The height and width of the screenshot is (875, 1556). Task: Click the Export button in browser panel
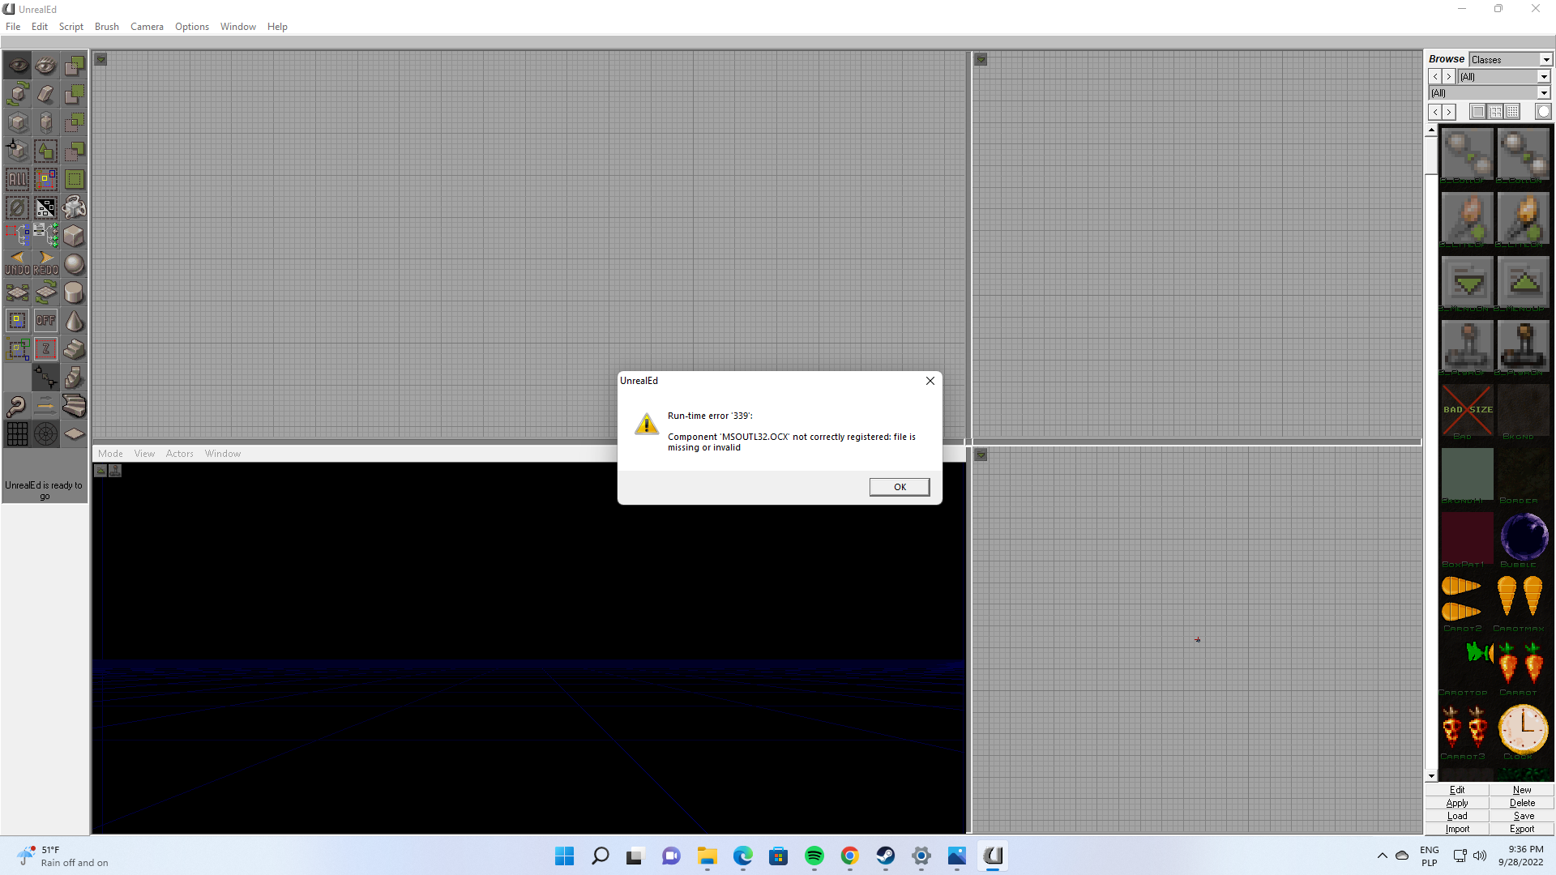coord(1522,829)
